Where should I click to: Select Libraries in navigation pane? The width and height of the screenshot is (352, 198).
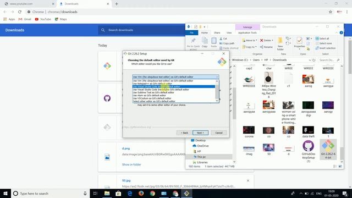(x=200, y=162)
